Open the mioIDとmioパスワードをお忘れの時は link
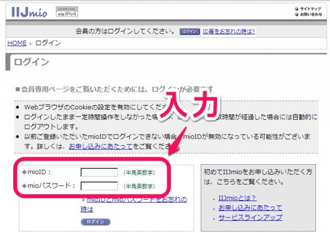 coord(134,204)
